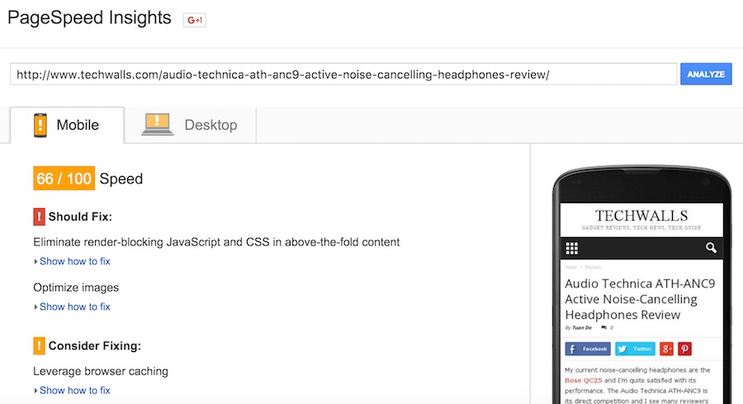Click the search magnifier in phone preview

711,248
